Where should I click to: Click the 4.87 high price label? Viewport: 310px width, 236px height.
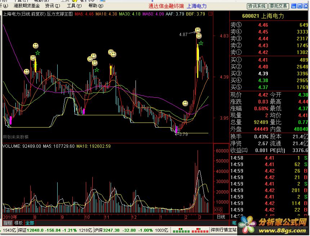tap(183, 35)
